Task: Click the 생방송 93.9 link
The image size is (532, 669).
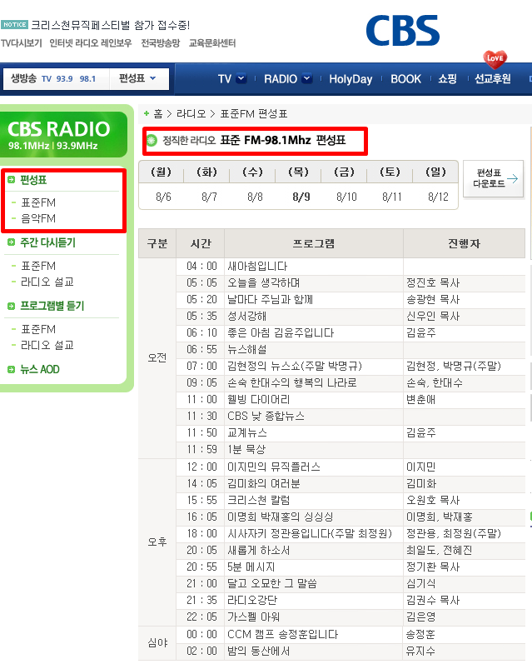Action: tap(65, 79)
